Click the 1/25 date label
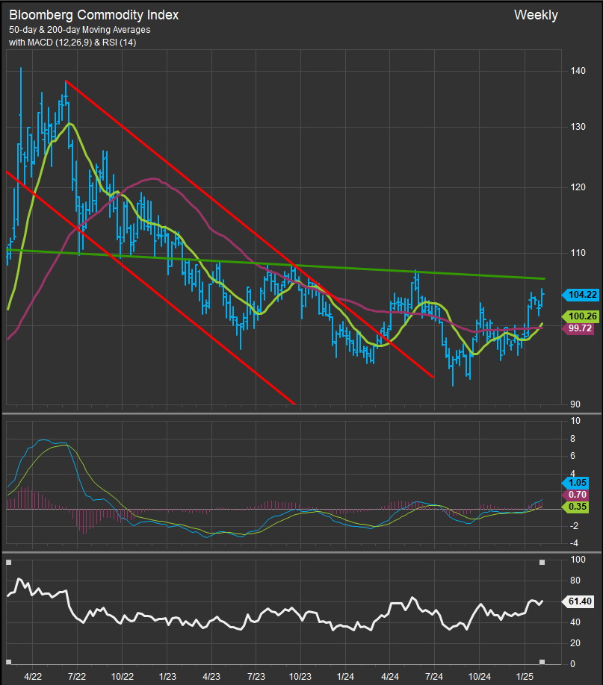Viewport: 603px width, 685px height. 525,677
